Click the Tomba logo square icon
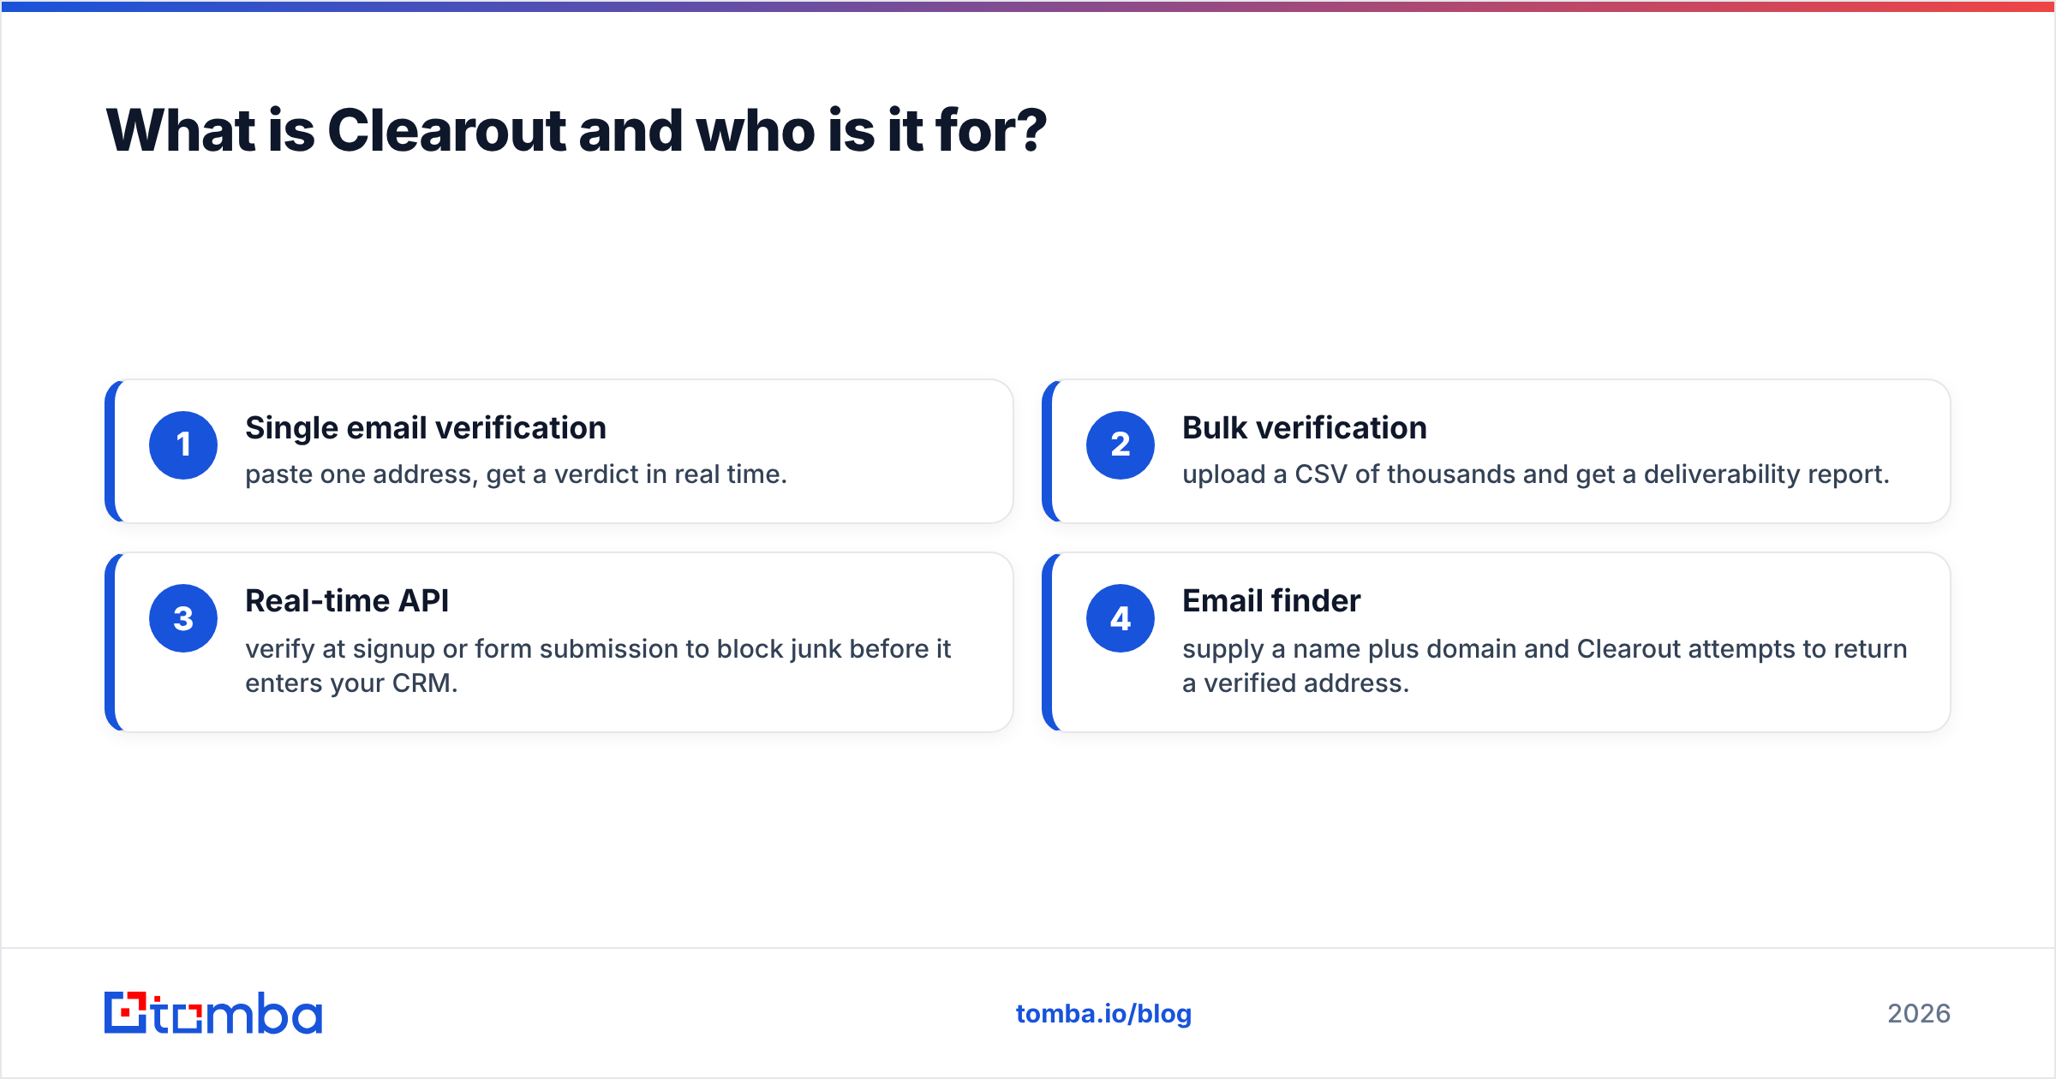The width and height of the screenshot is (2056, 1079). 126,1013
